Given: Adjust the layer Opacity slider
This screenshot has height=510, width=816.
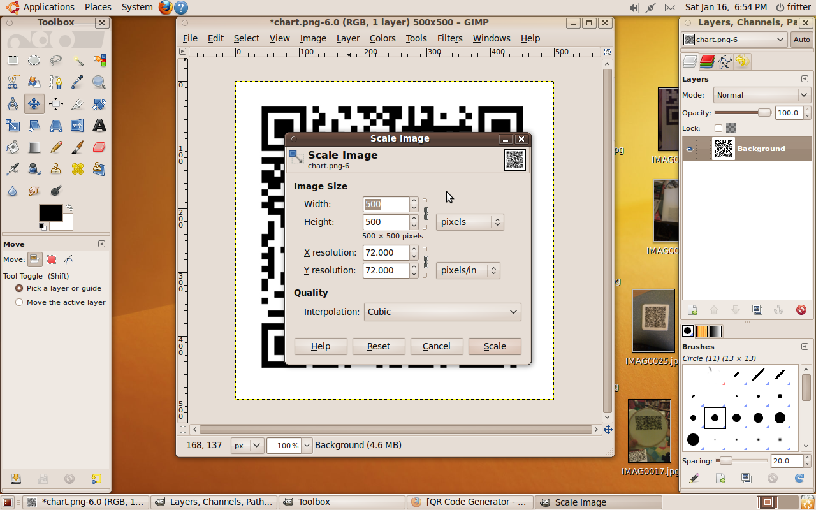Looking at the screenshot, I should coord(743,113).
